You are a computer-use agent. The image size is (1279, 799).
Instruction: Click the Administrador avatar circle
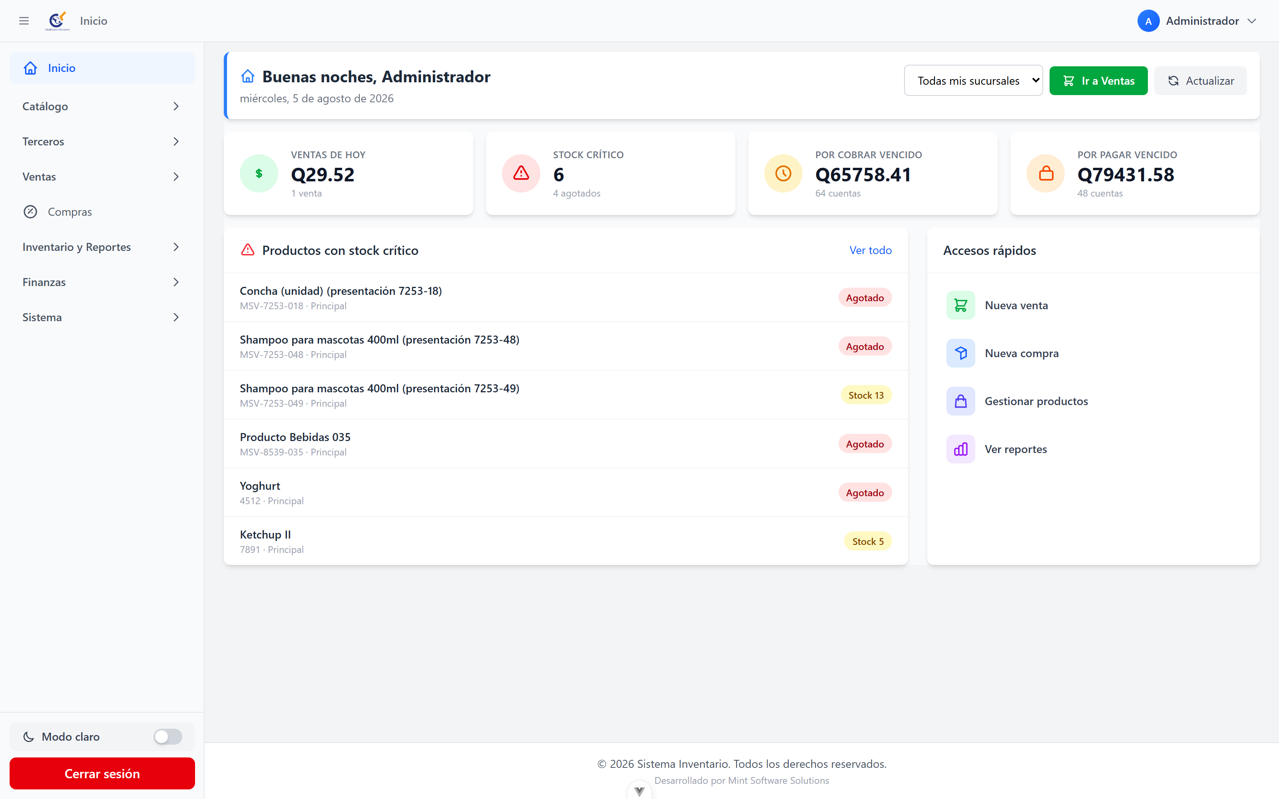(1148, 21)
